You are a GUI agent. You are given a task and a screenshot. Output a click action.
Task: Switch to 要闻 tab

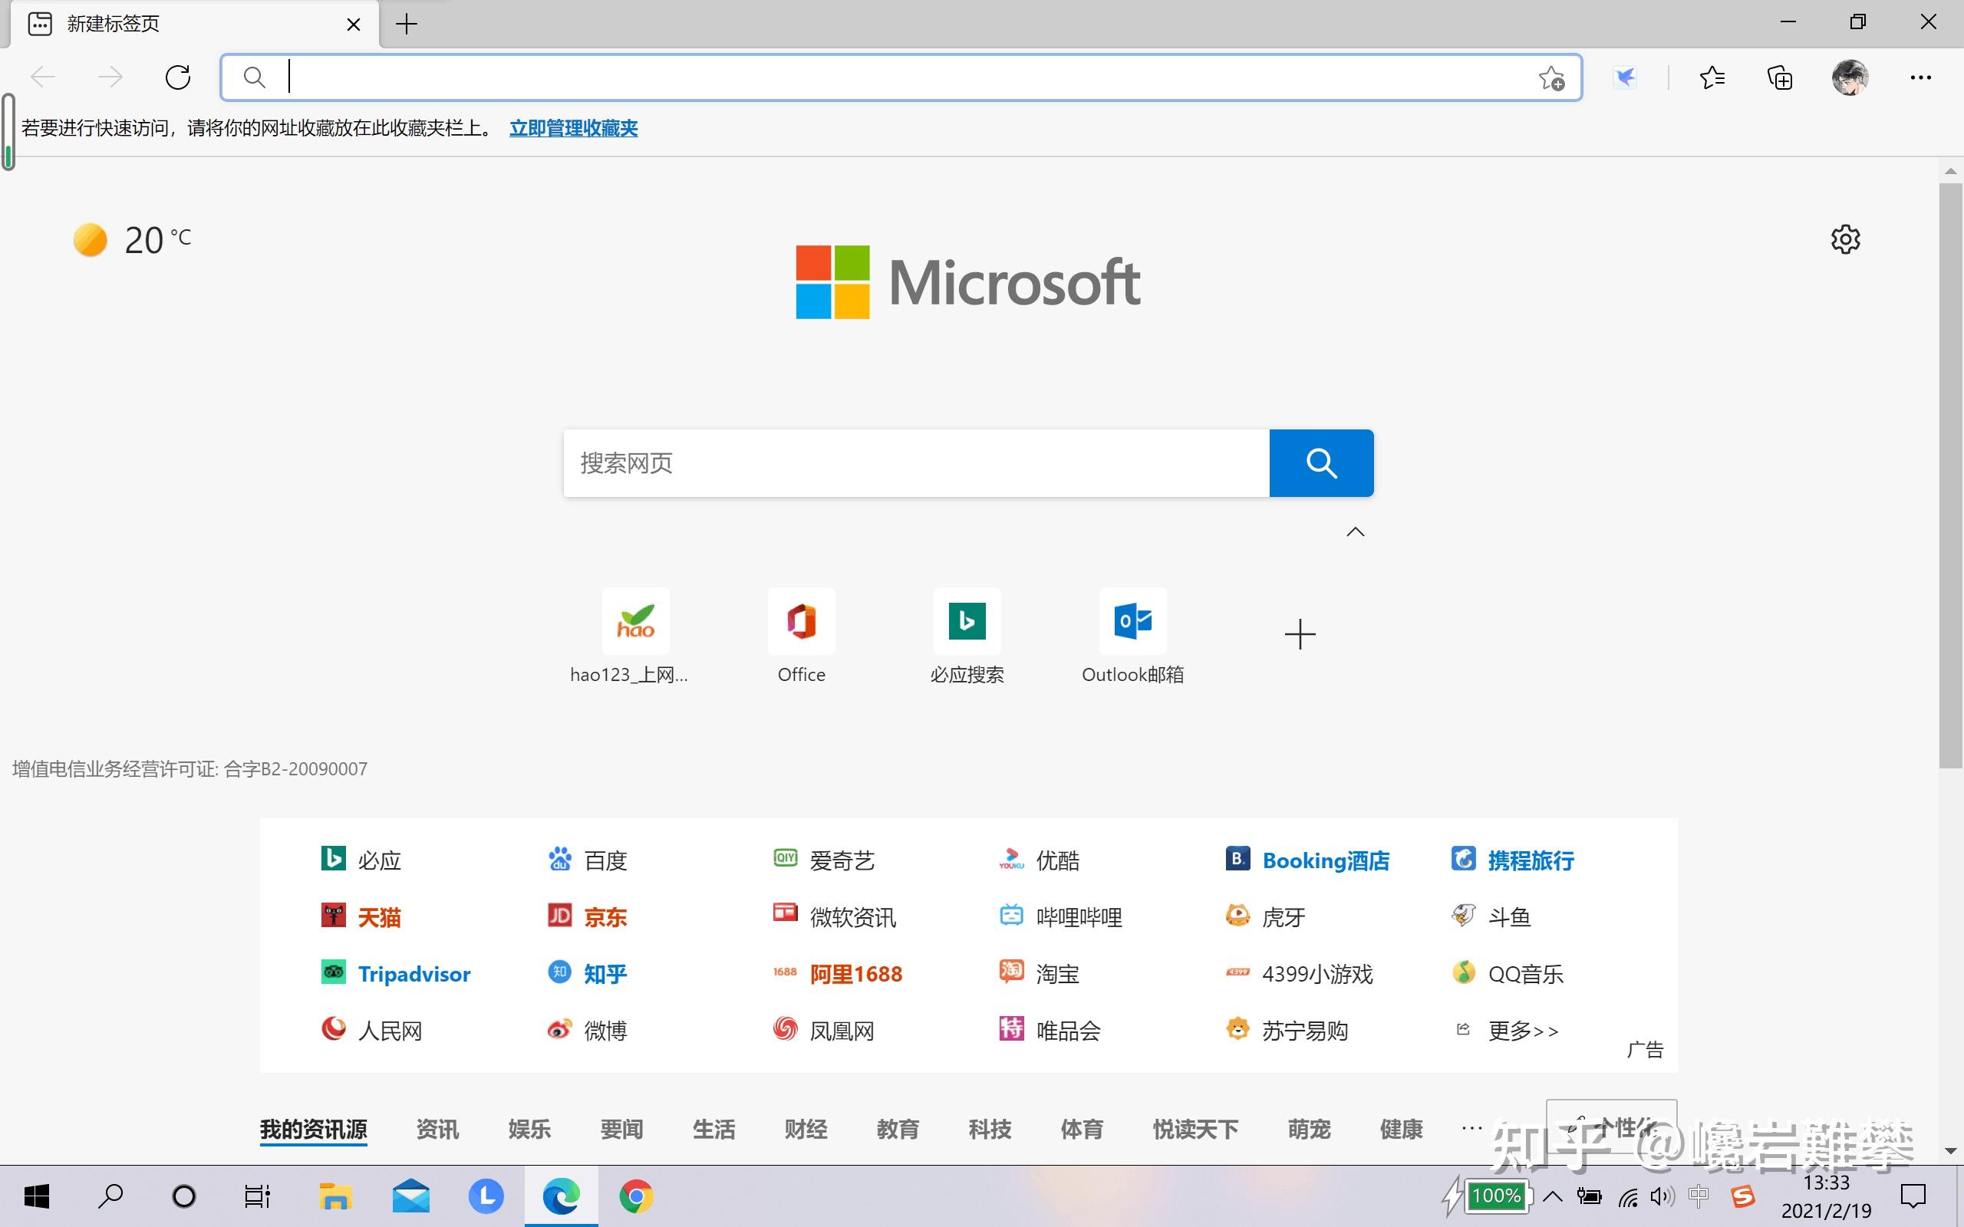621,1129
